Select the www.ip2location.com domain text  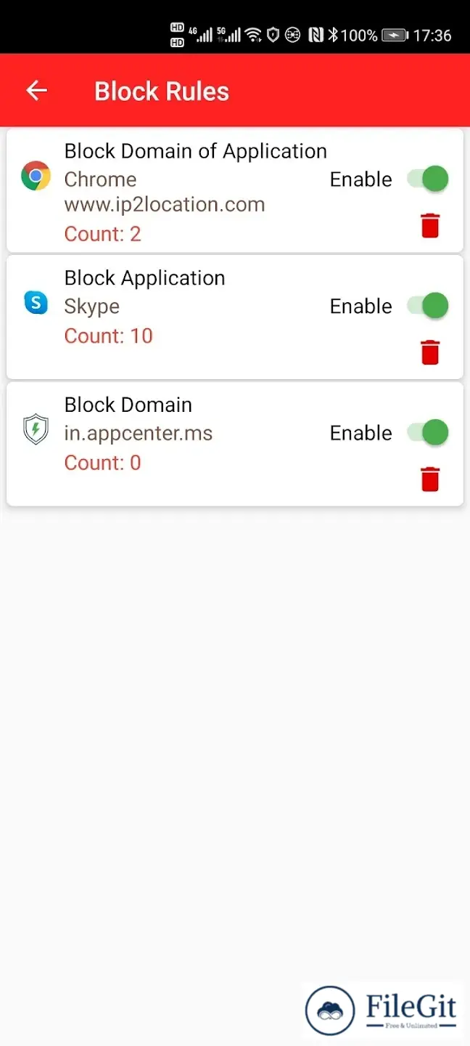pyautogui.click(x=165, y=205)
